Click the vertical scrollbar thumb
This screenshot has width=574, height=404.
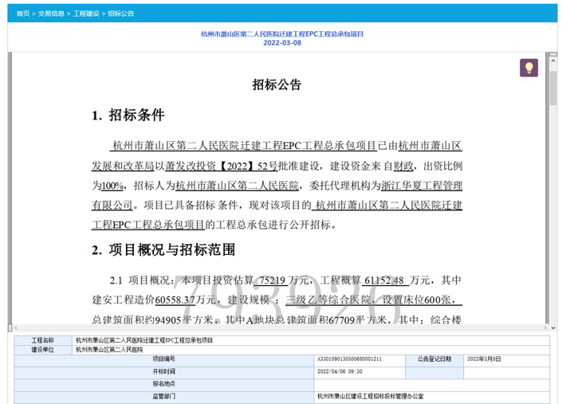coord(553,88)
